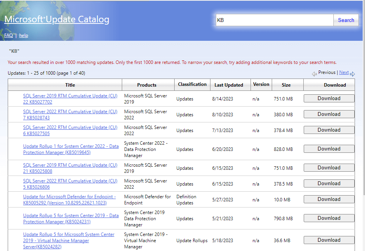The height and width of the screenshot is (251, 365).
Task: Open the FAQ link
Action: pyautogui.click(x=8, y=35)
